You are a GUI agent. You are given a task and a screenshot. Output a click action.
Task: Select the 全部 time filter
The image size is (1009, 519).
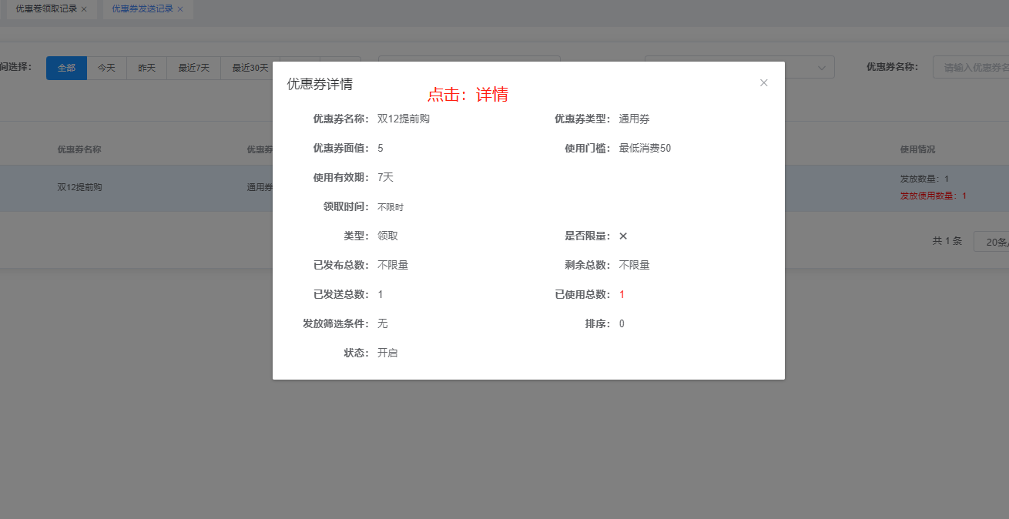pyautogui.click(x=66, y=68)
